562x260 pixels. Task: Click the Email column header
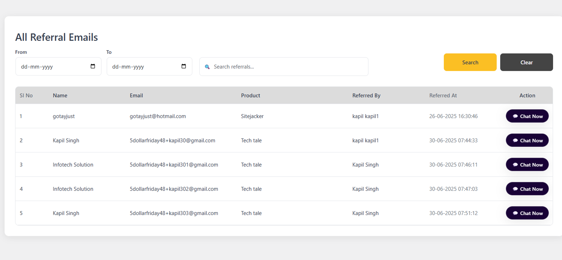tap(136, 95)
